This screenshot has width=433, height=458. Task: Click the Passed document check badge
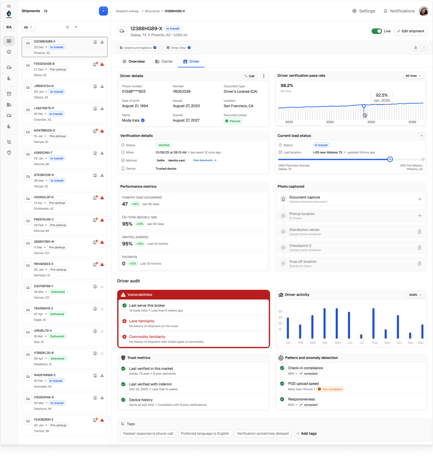[233, 121]
